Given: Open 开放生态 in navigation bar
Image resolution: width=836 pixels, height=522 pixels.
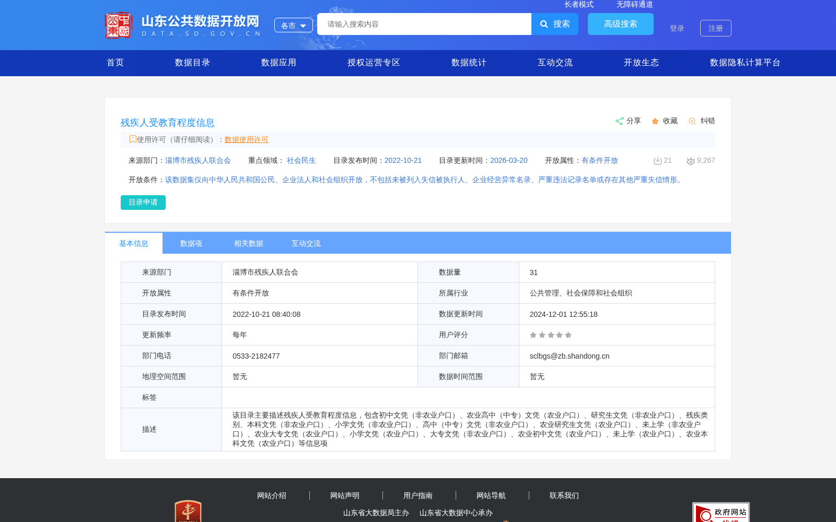Looking at the screenshot, I should point(641,63).
